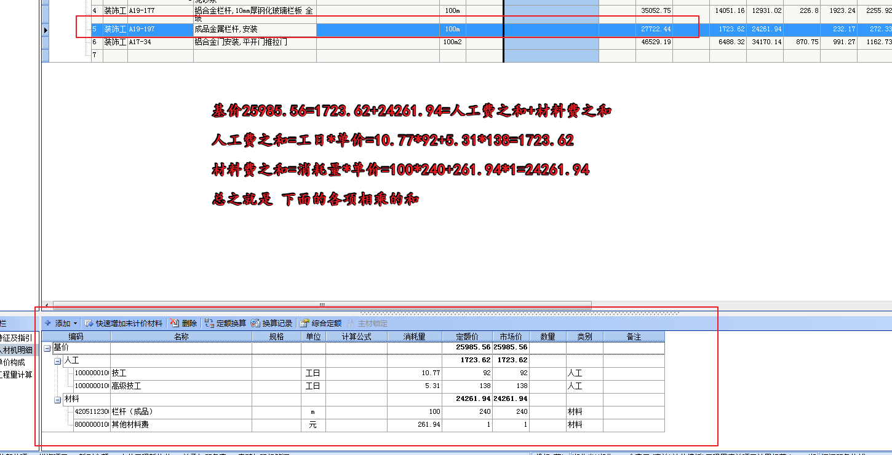The image size is (892, 455).
Task: Click 快速增加未计价材料 in the toolbar
Action: pyautogui.click(x=124, y=323)
